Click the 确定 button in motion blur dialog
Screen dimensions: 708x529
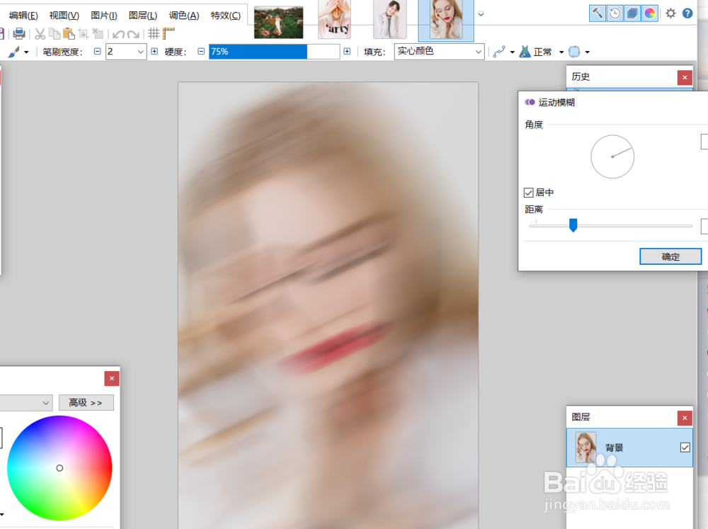coord(670,256)
